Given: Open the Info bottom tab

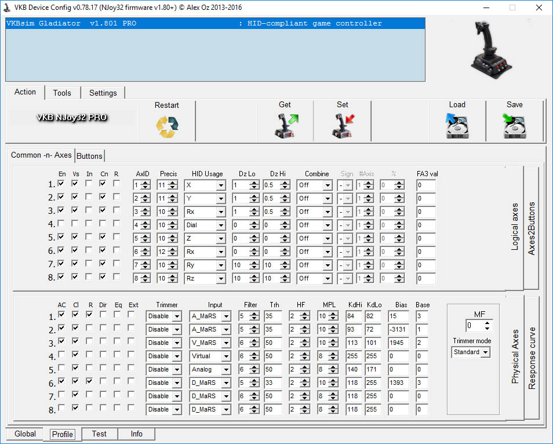Looking at the screenshot, I should (x=136, y=434).
